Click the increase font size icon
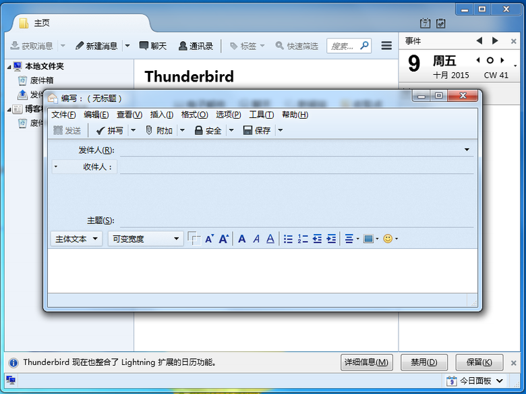 (224, 239)
